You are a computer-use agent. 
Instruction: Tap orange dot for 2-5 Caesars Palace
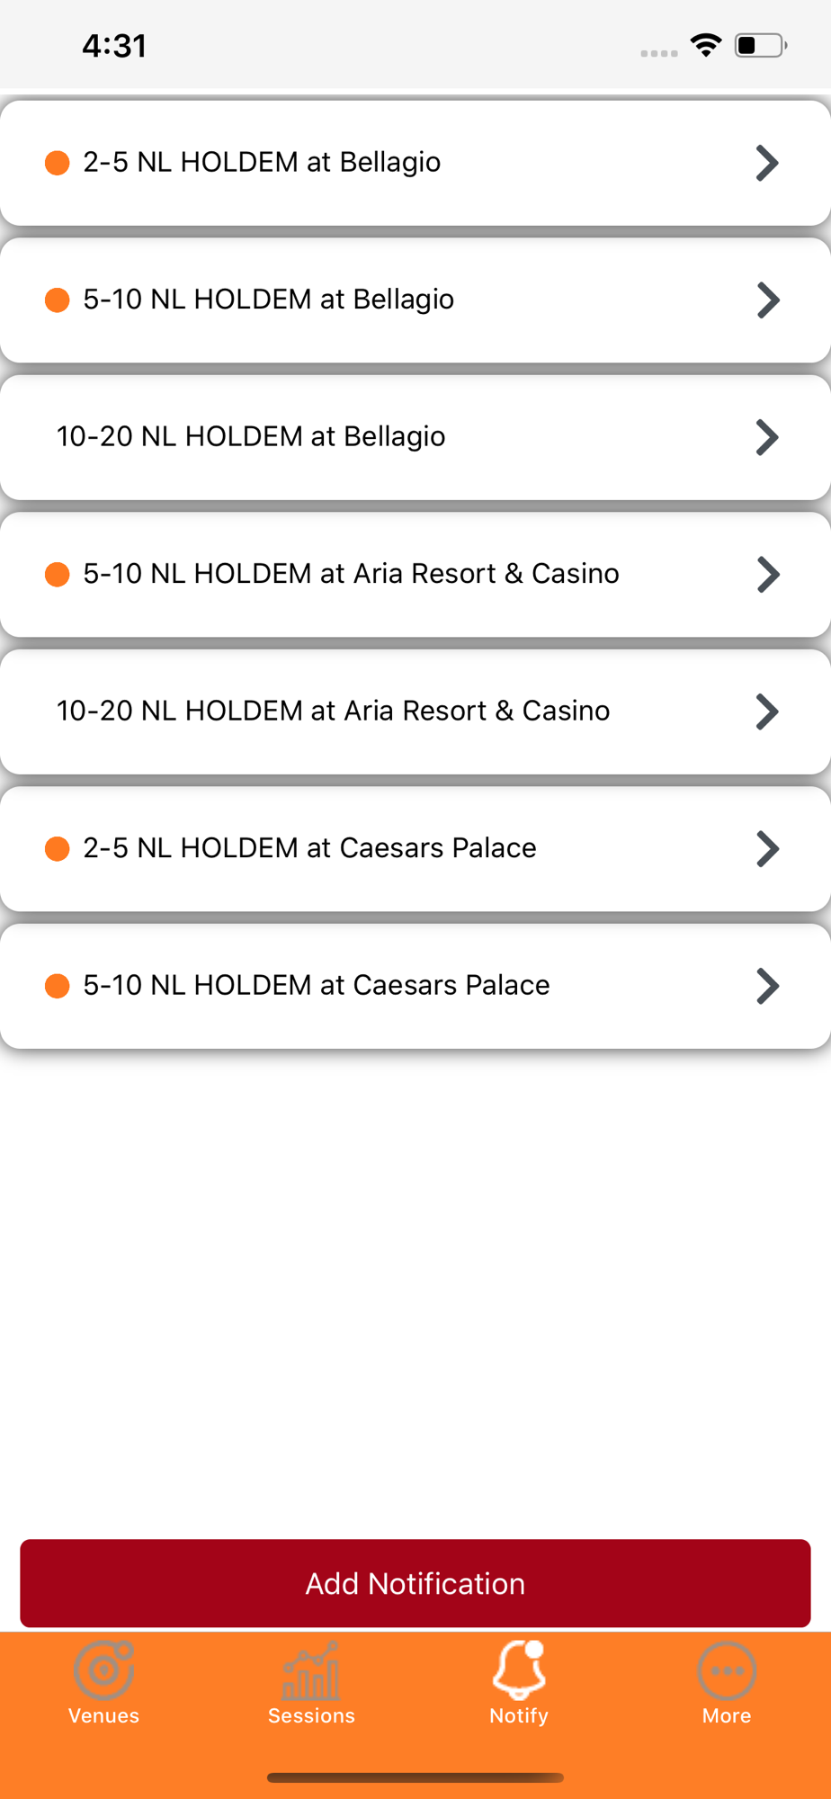(x=58, y=848)
